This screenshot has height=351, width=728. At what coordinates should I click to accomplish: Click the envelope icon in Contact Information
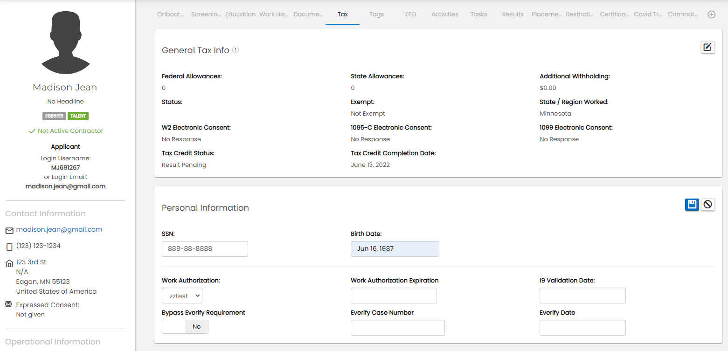(x=9, y=231)
